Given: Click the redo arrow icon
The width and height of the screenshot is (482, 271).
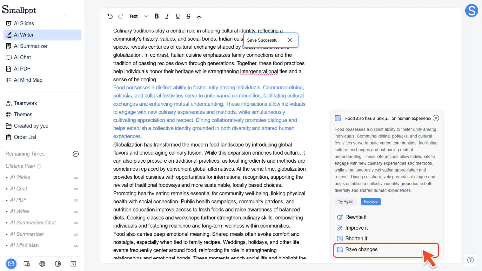Looking at the screenshot, I should click(x=121, y=16).
